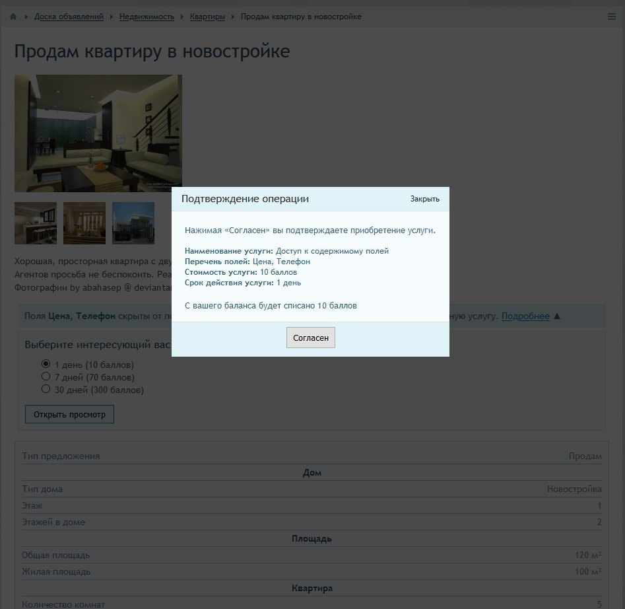Click the Подтверждение операции dialog title
625x609 pixels.
(x=245, y=199)
